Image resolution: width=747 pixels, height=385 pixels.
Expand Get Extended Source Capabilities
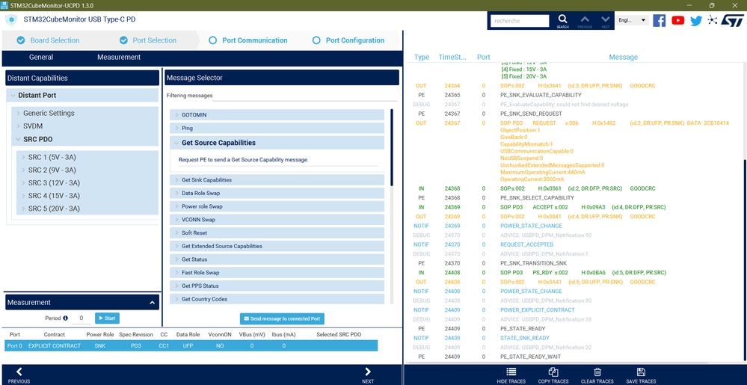tap(277, 246)
